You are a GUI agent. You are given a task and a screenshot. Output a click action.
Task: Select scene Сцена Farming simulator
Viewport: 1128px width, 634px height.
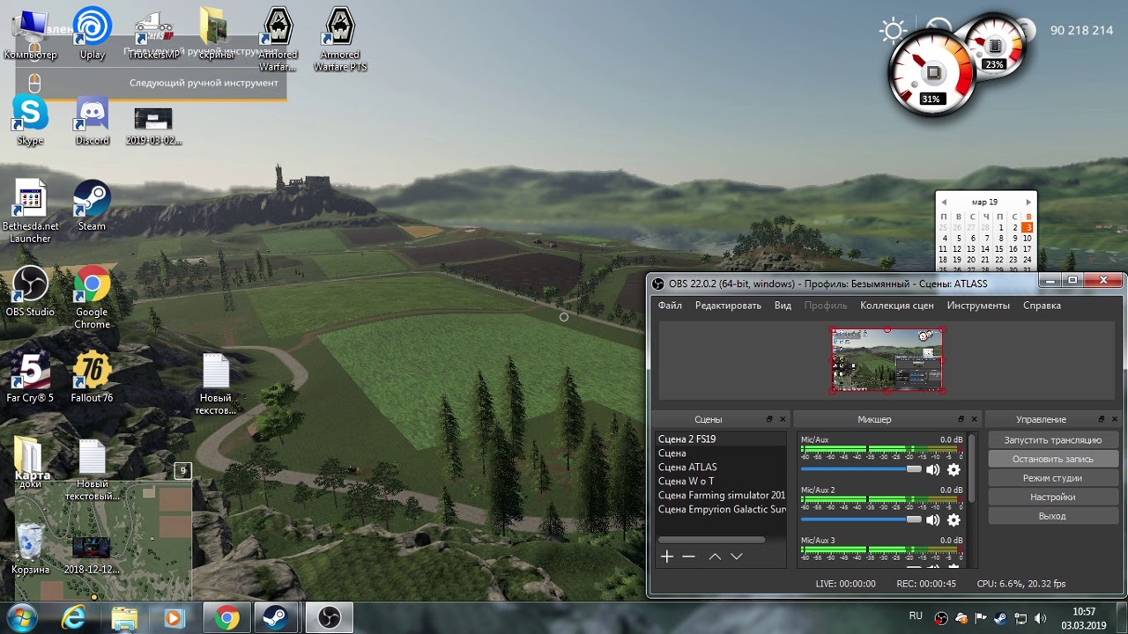click(720, 495)
